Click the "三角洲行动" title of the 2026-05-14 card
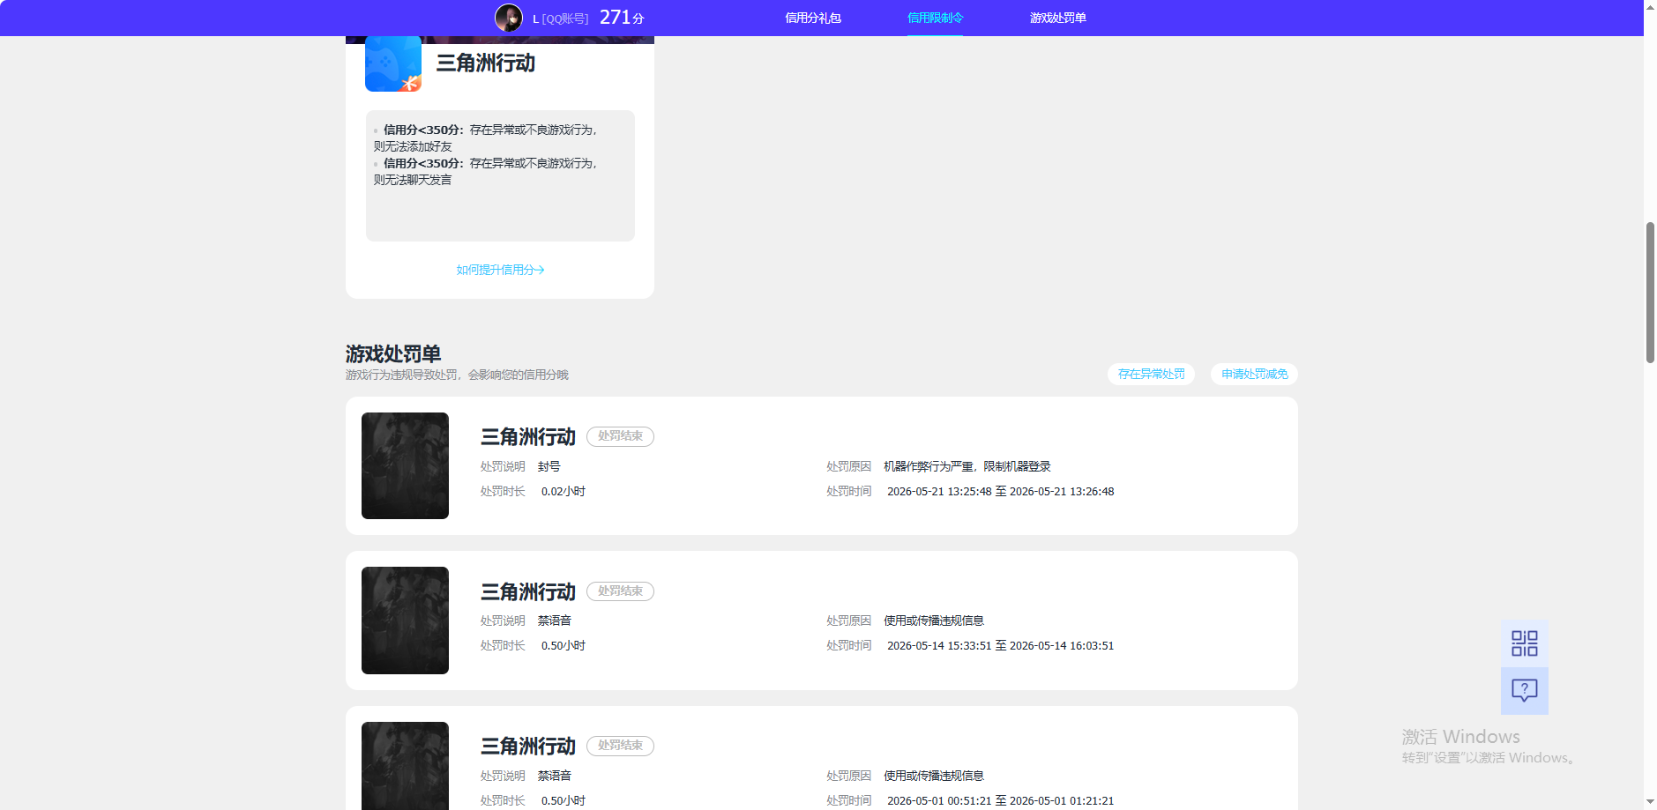Screen dimensions: 1657x810 tap(528, 592)
